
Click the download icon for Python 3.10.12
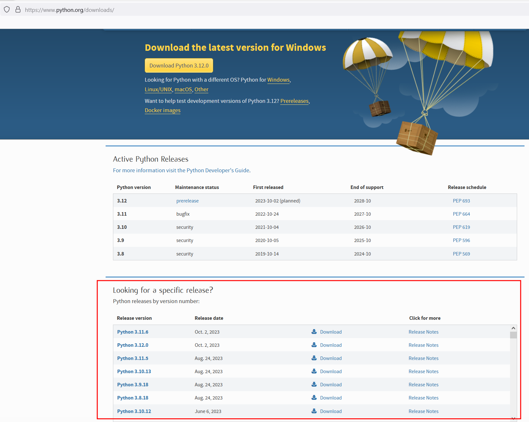tap(314, 411)
